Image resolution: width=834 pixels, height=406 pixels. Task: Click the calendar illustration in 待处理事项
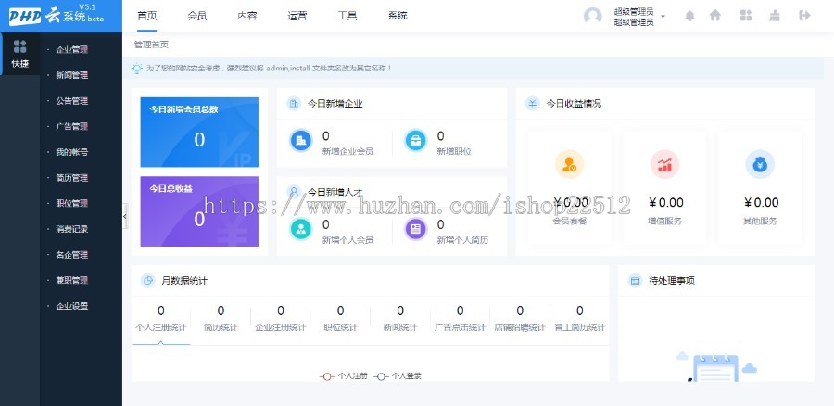pyautogui.click(x=716, y=367)
